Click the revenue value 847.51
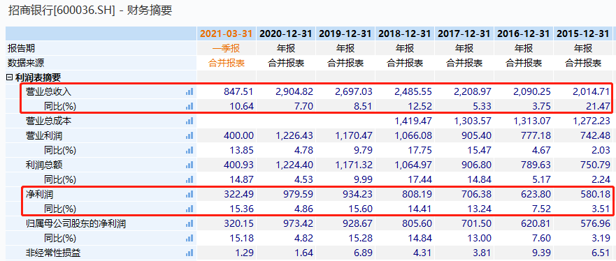The height and width of the screenshot is (261, 616). [x=238, y=91]
